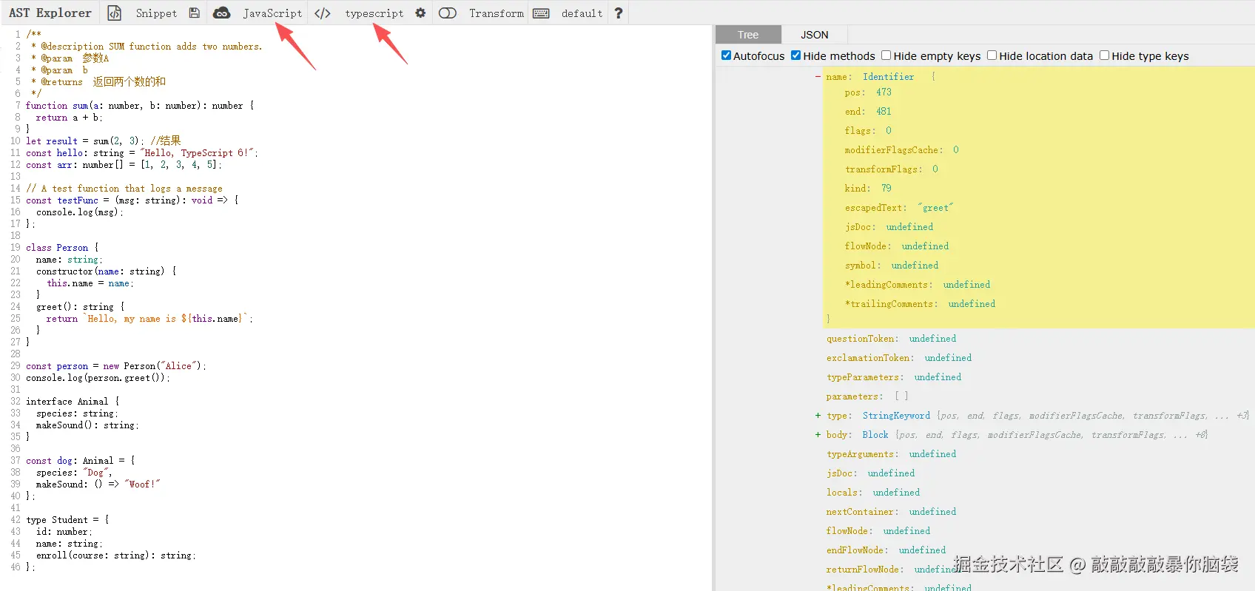Enable the Hide type keys checkbox
This screenshot has height=591, width=1255.
pyautogui.click(x=1105, y=55)
